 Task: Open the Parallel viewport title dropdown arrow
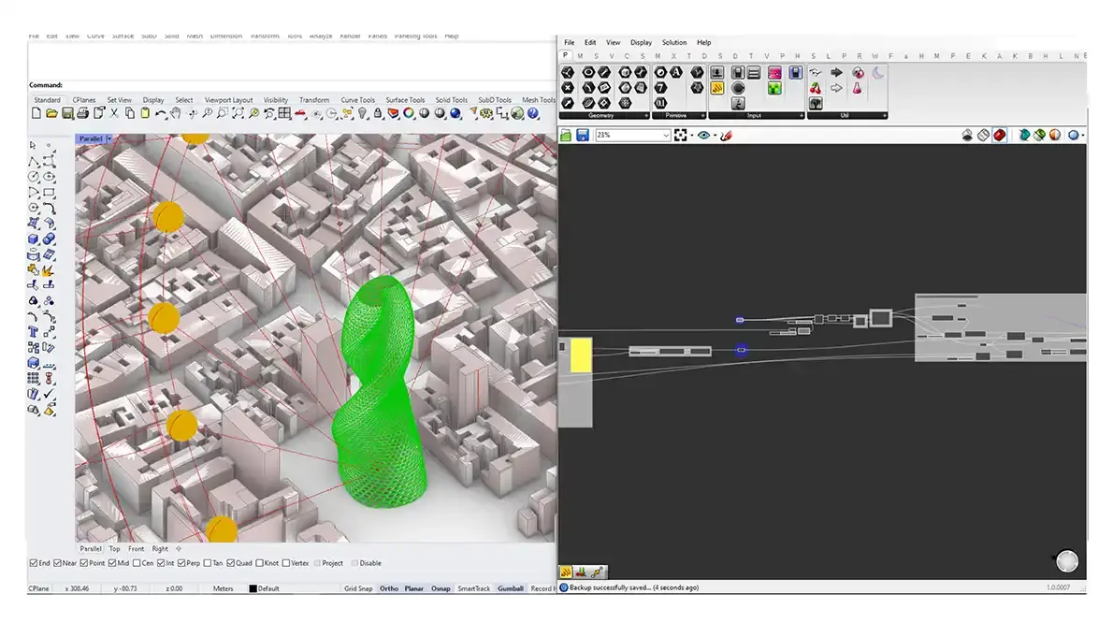click(x=109, y=139)
